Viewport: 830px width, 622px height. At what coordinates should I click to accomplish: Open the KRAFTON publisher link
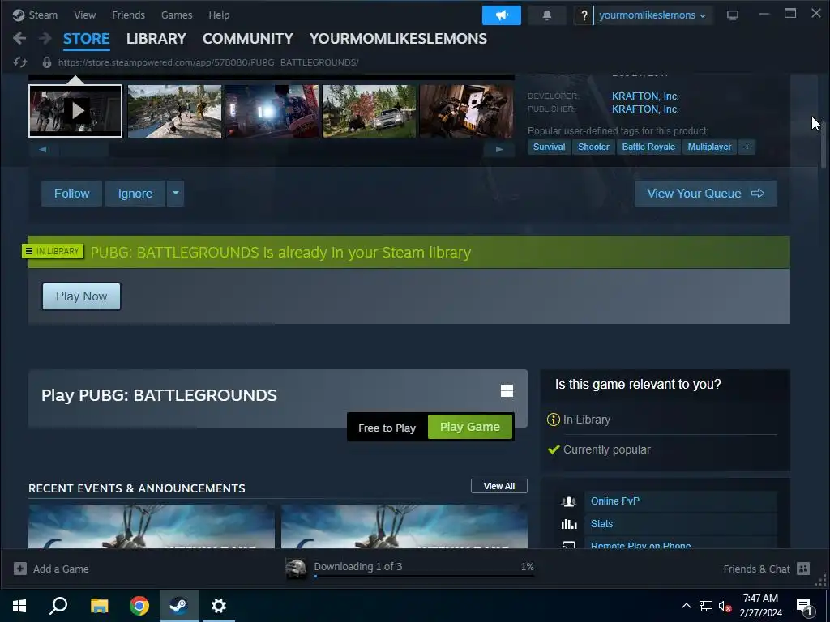645,109
